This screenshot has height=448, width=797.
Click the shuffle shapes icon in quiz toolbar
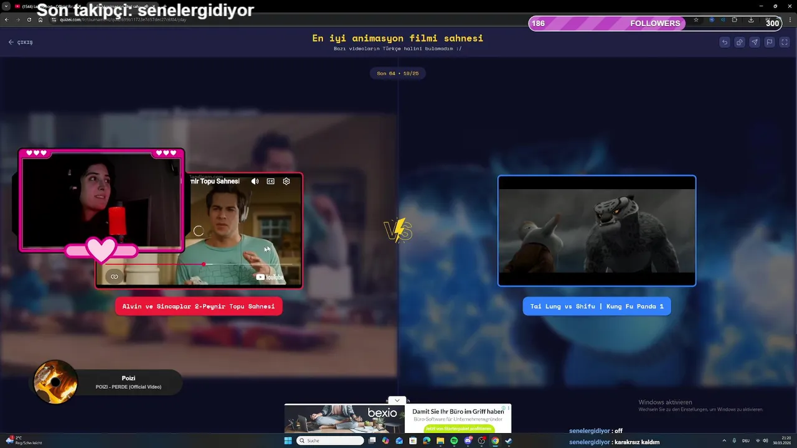coord(739,42)
